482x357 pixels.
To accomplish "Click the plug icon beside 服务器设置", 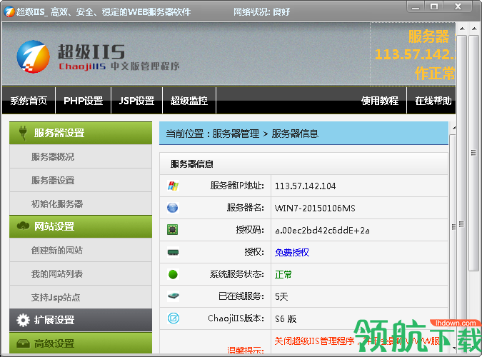I will pyautogui.click(x=23, y=133).
